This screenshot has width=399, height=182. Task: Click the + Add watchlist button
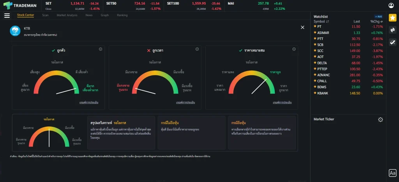(x=378, y=17)
